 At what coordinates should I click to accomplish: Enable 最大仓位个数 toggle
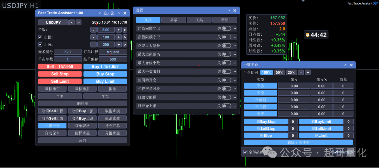226,63
